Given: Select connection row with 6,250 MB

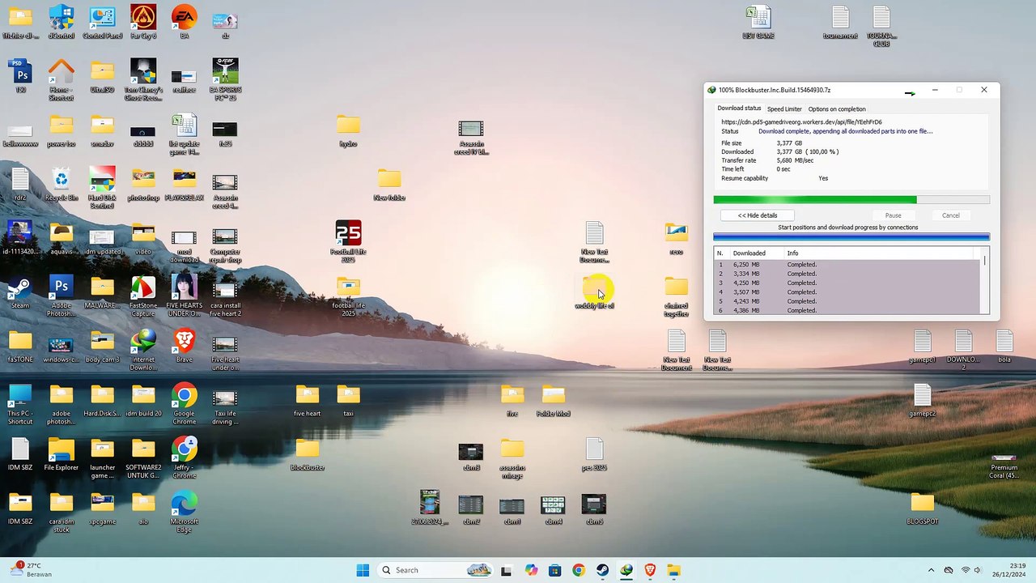Looking at the screenshot, I should click(x=847, y=265).
